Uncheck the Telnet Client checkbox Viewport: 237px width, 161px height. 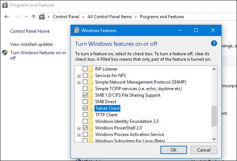click(x=85, y=108)
